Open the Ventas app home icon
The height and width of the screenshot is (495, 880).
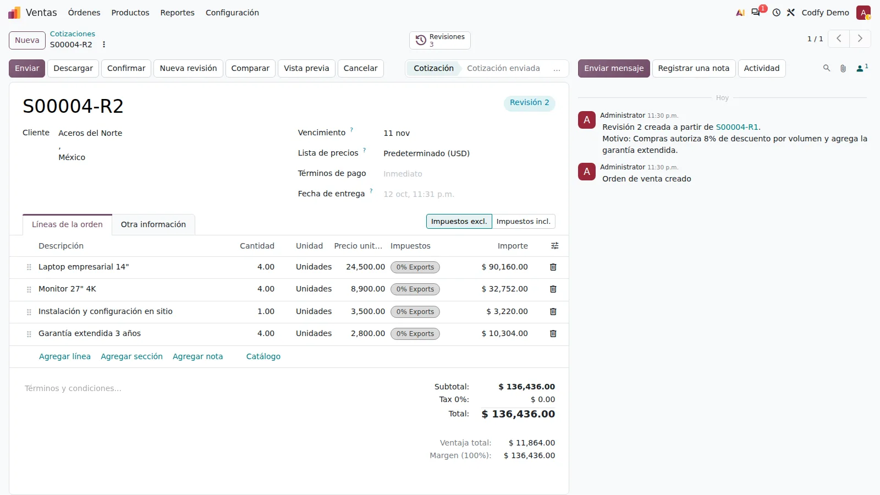(14, 13)
